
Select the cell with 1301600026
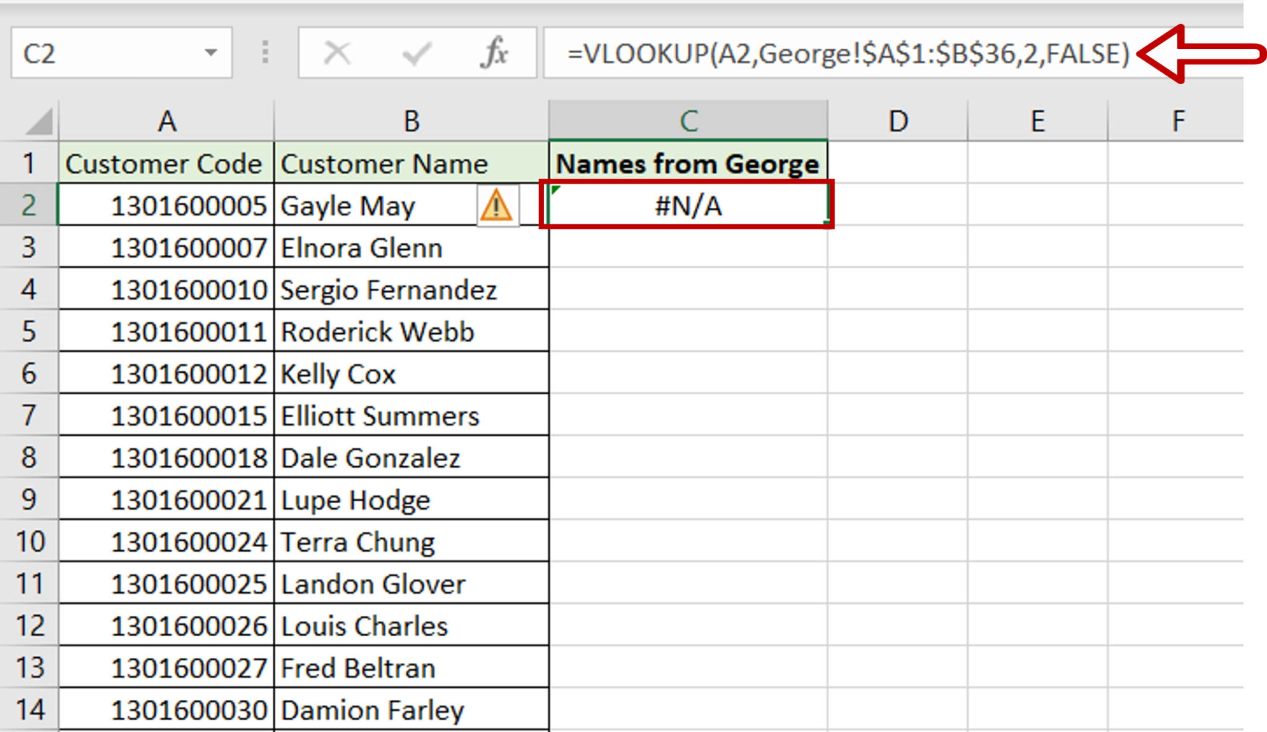pyautogui.click(x=166, y=626)
